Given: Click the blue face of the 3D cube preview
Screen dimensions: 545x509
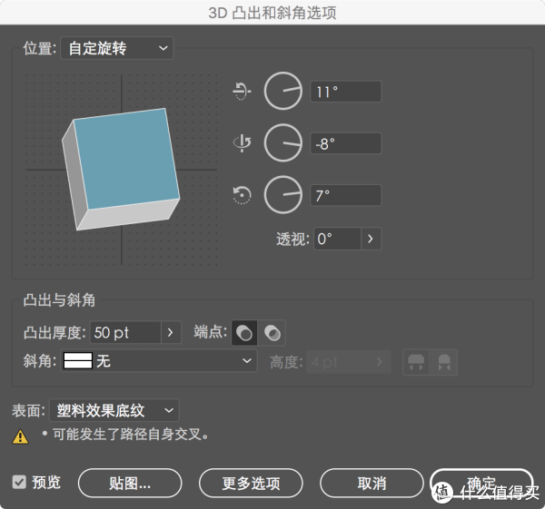Looking at the screenshot, I should click(127, 159).
